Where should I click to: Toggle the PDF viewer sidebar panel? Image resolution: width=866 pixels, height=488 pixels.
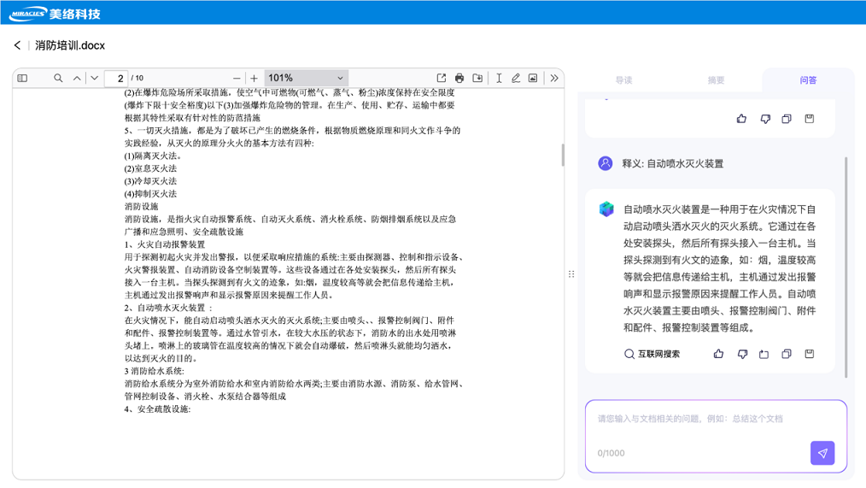tap(23, 78)
